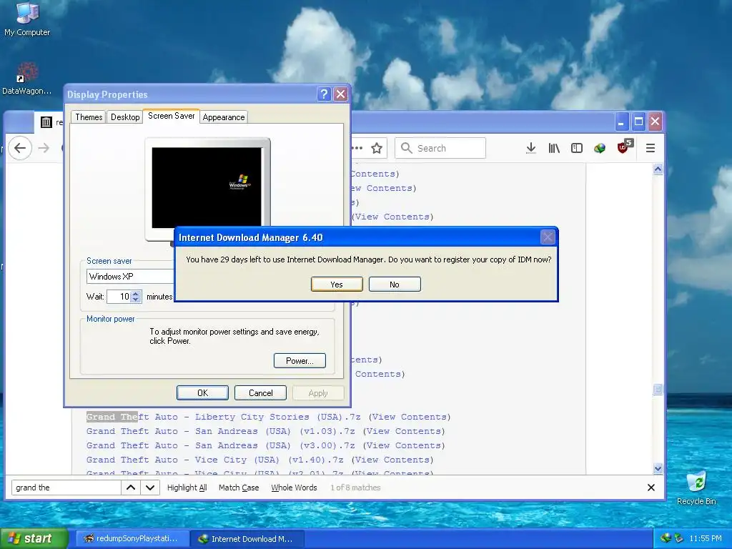
Task: Click the Help question mark in Display Properties
Action: pos(324,94)
